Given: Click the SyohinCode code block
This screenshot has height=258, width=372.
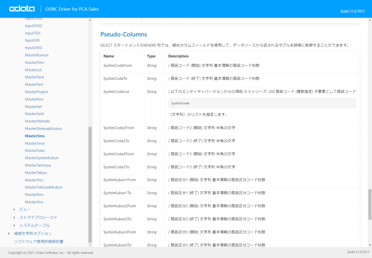Looking at the screenshot, I should [262, 103].
